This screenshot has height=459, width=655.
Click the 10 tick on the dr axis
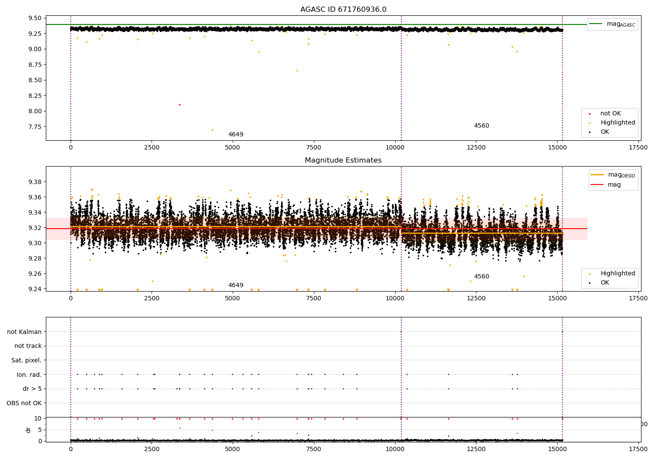(x=38, y=418)
